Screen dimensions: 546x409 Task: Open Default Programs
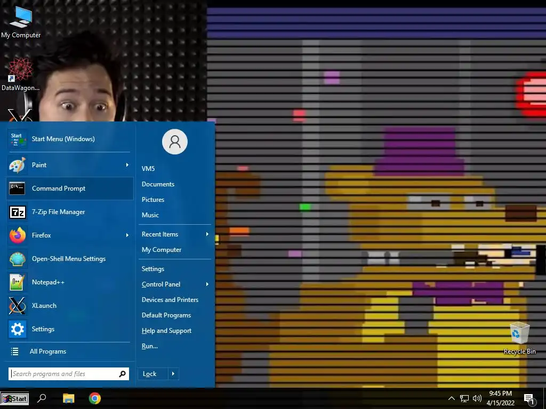pos(166,315)
